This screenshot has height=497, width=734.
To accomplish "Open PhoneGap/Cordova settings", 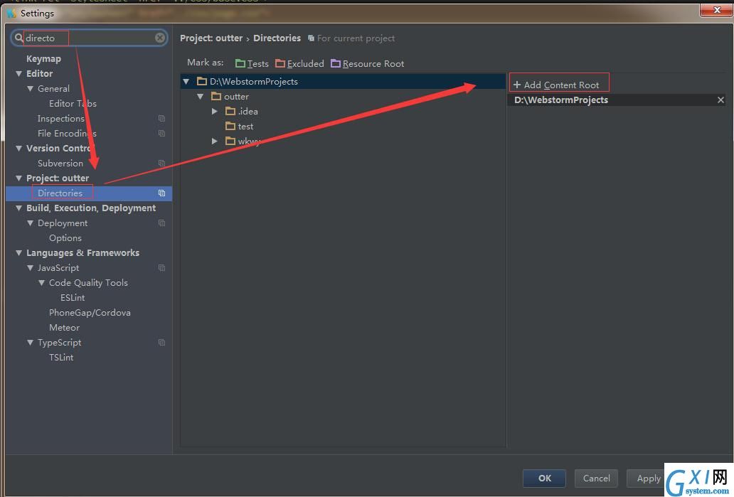I will tap(90, 313).
